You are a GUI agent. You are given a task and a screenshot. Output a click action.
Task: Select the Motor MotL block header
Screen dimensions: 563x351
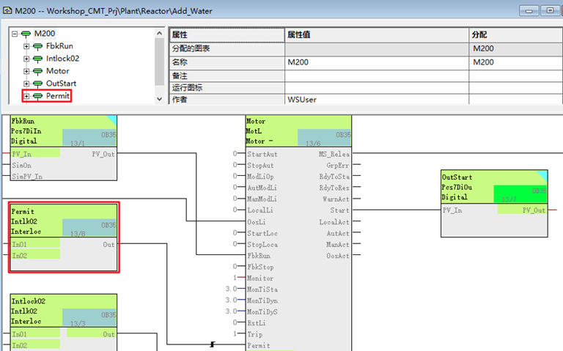pos(298,130)
